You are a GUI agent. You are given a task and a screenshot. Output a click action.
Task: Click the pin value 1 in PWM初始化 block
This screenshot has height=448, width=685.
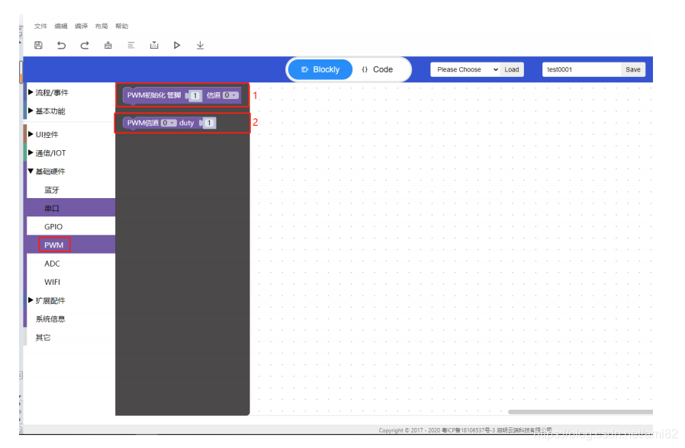point(195,95)
